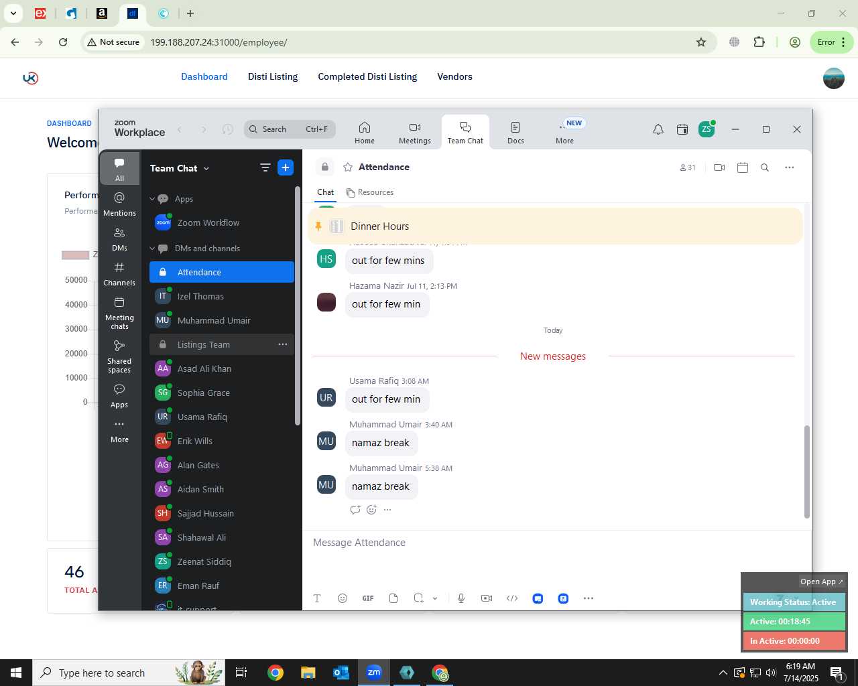Bookmark this page with star icon

coord(701,42)
